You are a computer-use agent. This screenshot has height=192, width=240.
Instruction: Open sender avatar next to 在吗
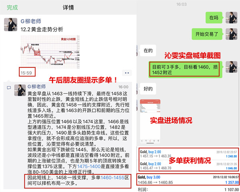click(232, 18)
